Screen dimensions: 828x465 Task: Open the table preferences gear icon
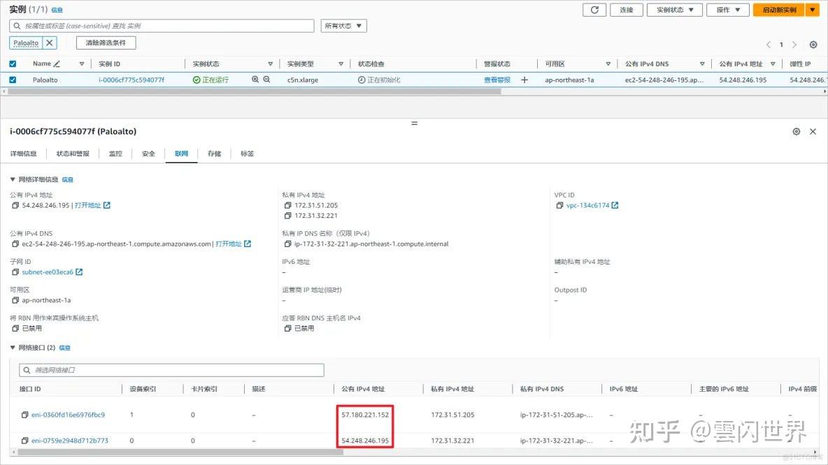click(813, 43)
